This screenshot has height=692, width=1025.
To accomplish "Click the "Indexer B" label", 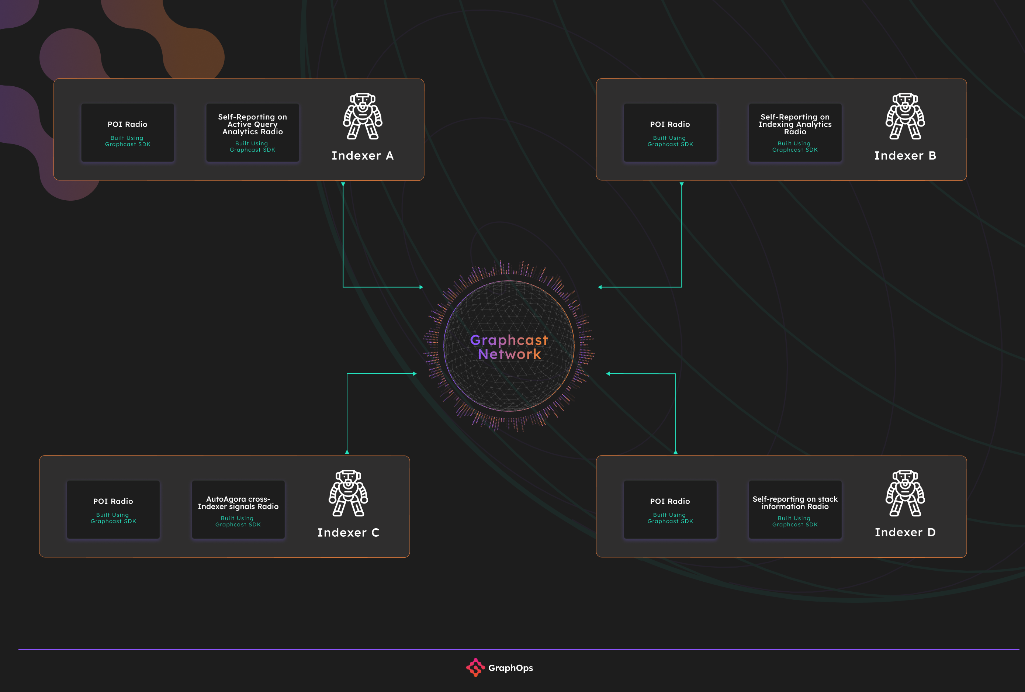I will click(905, 156).
